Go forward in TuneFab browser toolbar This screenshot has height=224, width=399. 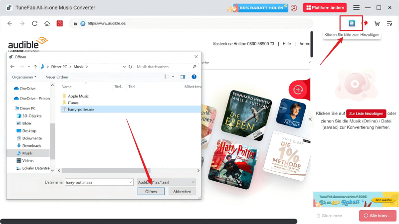[x=22, y=23]
